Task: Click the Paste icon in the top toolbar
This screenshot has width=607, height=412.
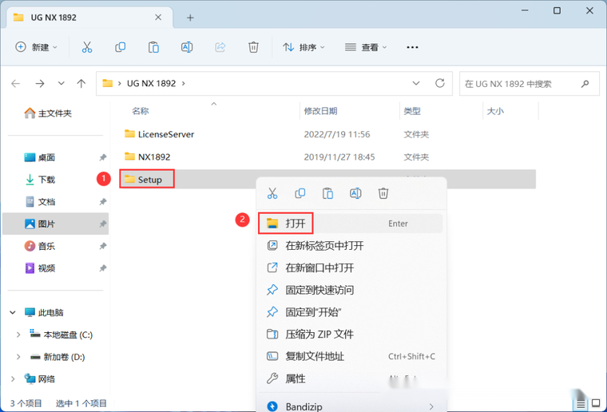Action: pos(153,47)
